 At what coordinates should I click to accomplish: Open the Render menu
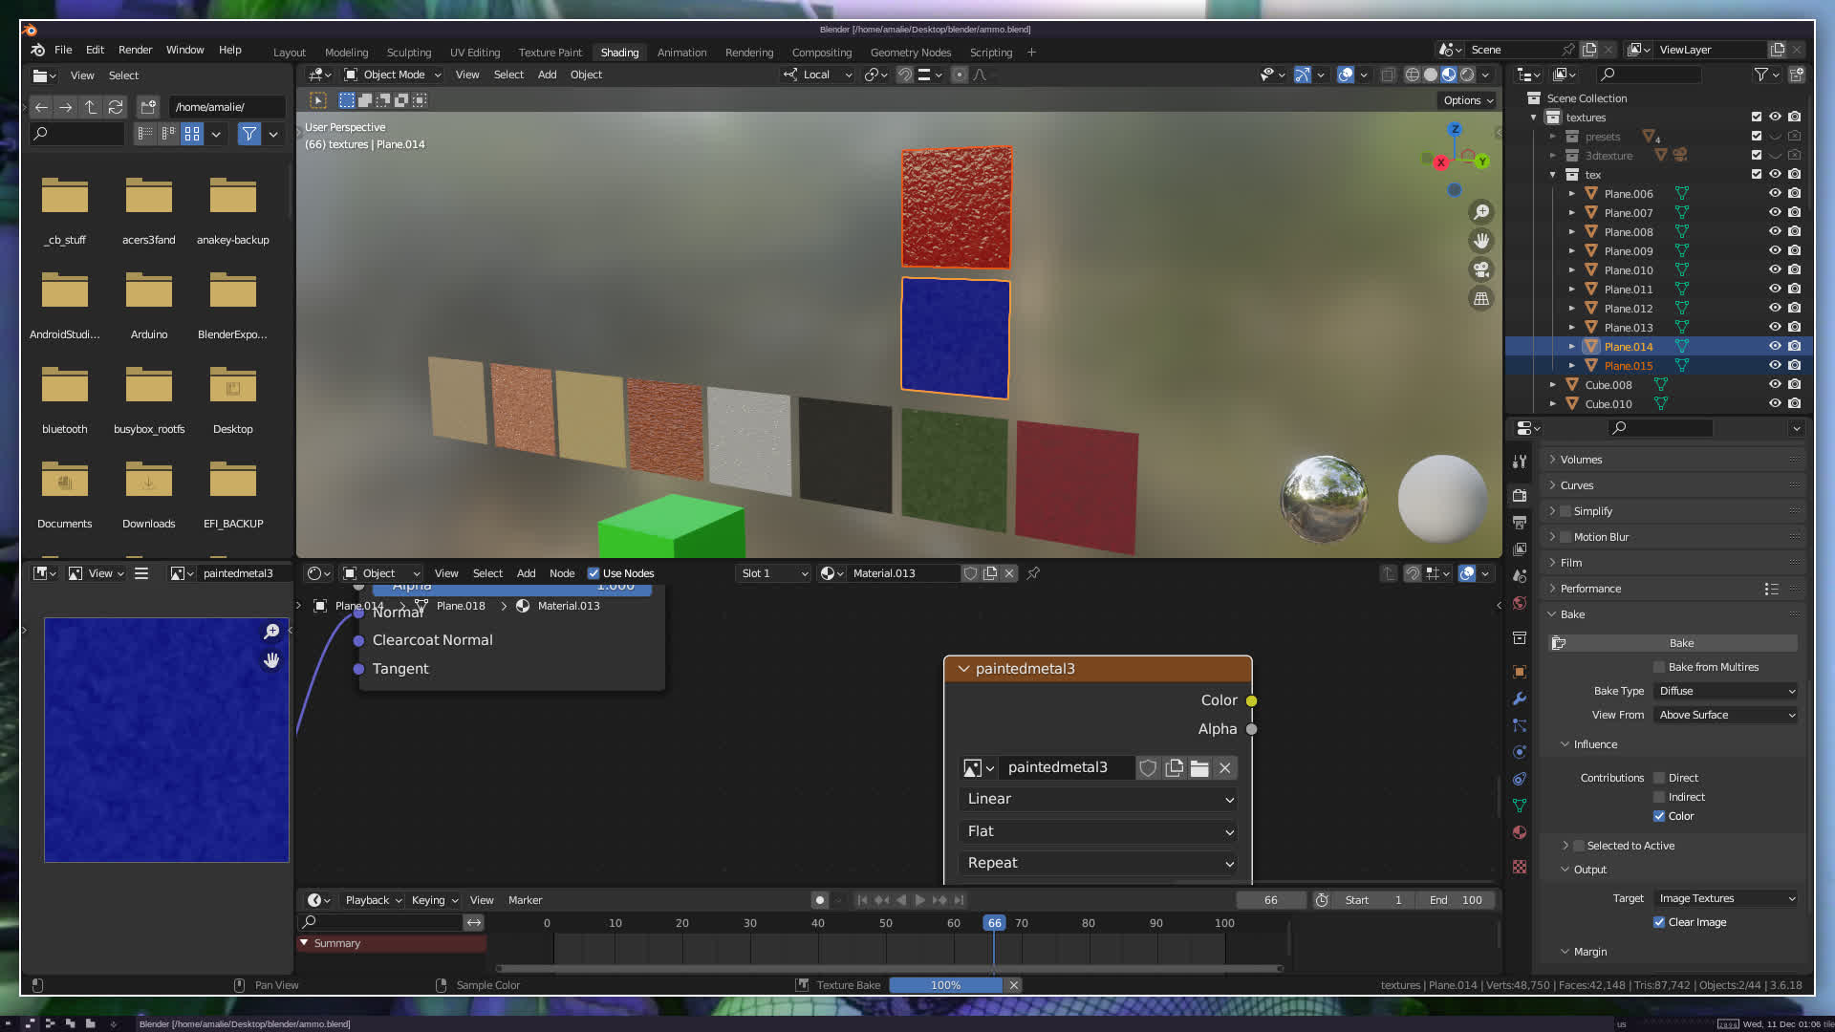[x=135, y=50]
